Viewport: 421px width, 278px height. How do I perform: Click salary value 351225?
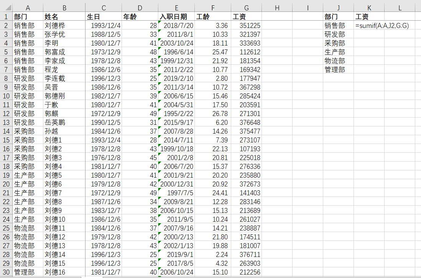click(x=250, y=26)
